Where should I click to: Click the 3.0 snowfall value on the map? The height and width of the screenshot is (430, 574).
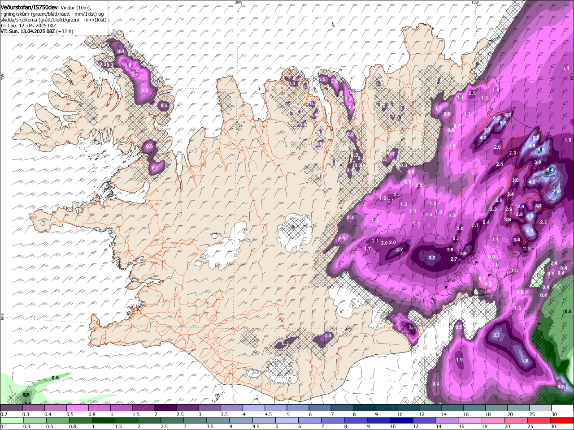(460, 229)
